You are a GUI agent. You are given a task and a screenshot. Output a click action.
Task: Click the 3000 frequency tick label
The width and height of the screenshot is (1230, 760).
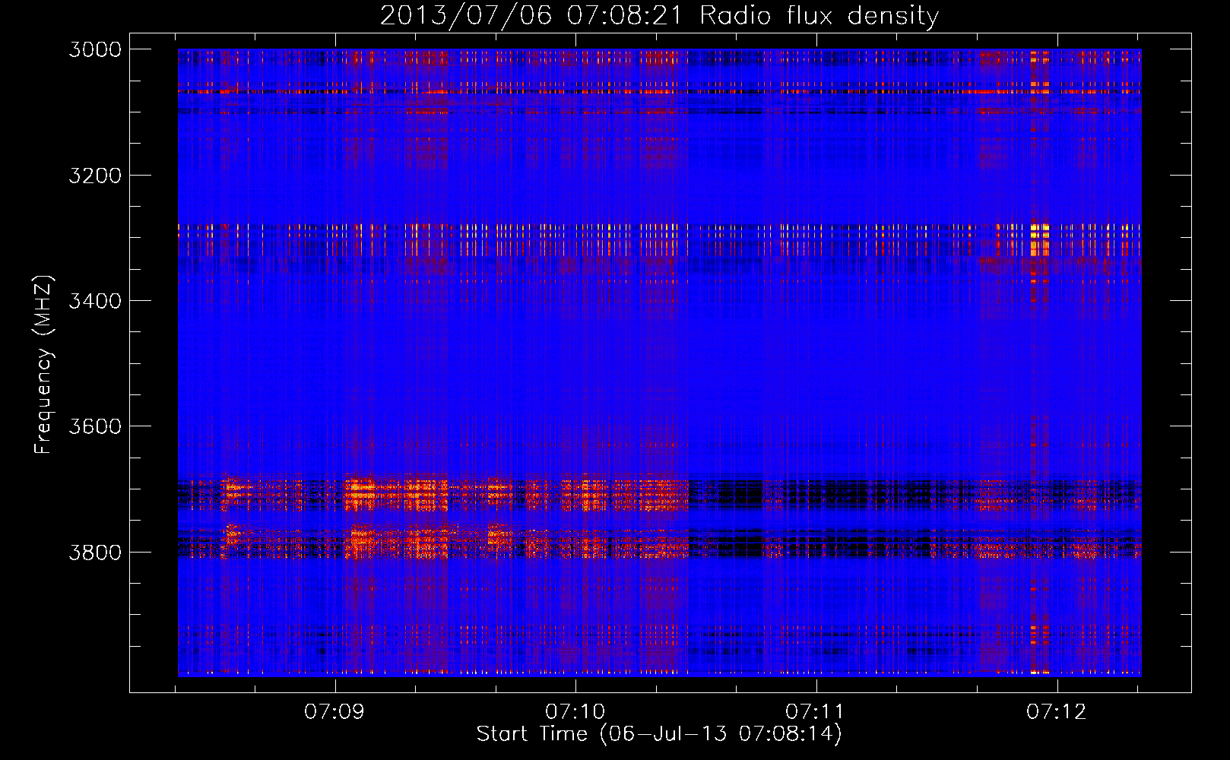tap(95, 49)
